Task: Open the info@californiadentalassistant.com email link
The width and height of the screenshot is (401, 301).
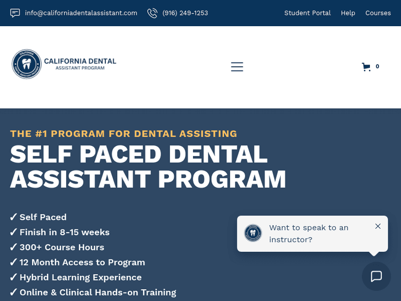Action: point(81,13)
